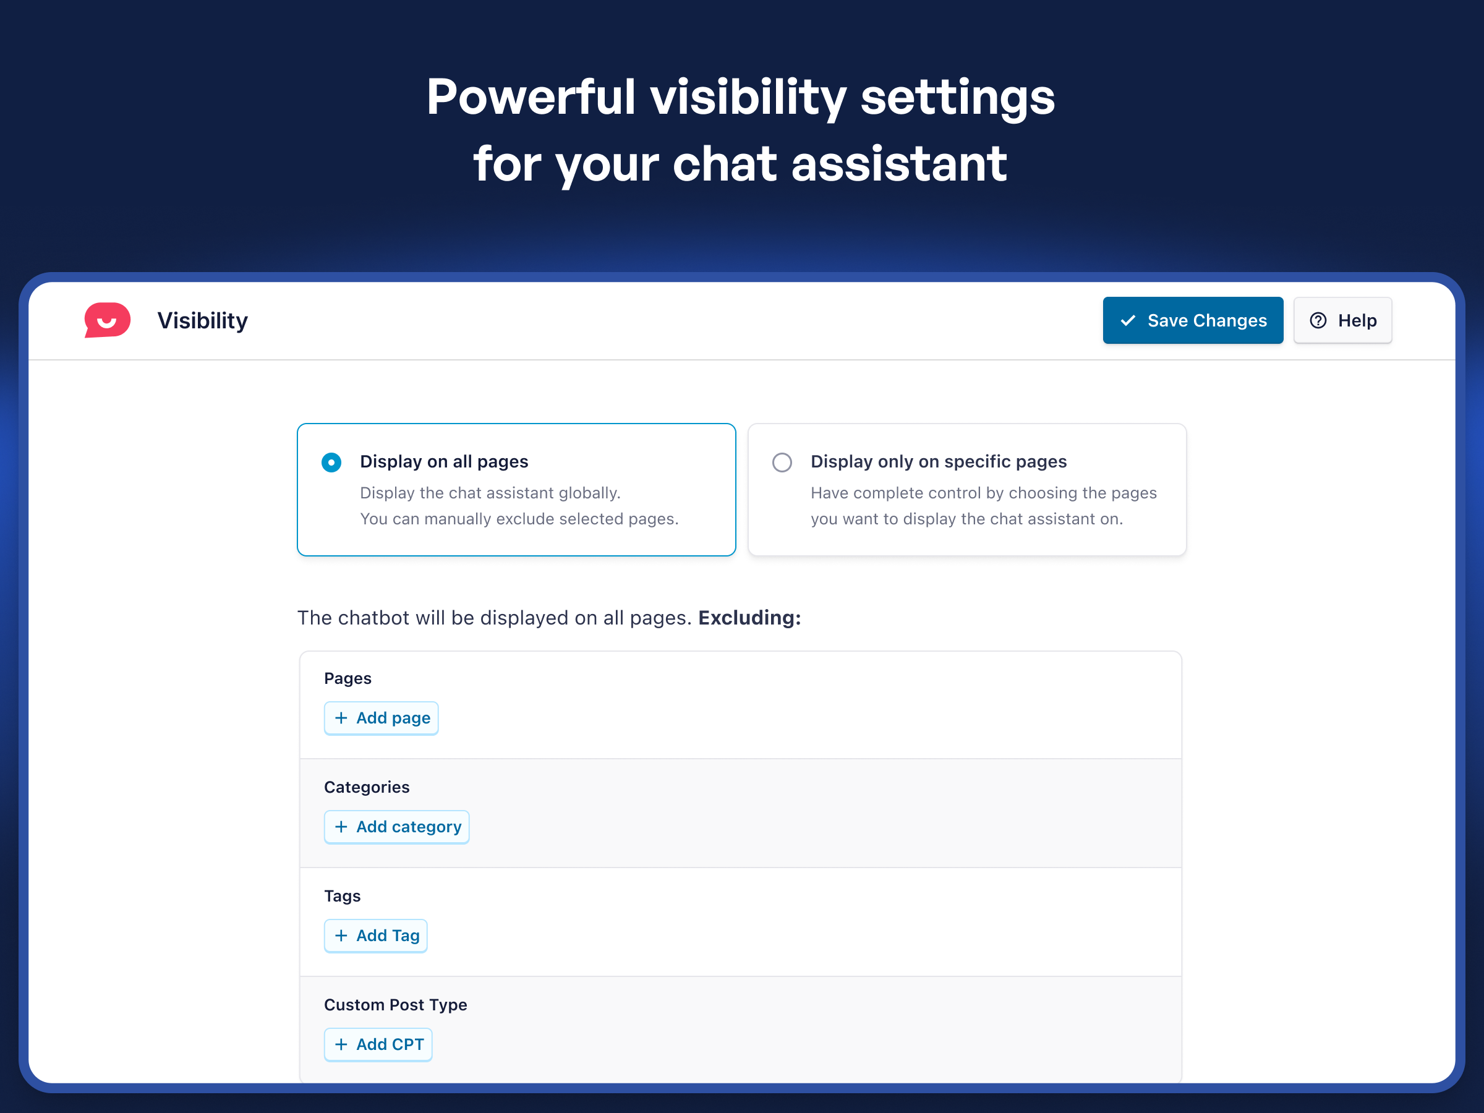Click the plus icon next to Add category
Viewport: 1484px width, 1113px height.
[341, 827]
